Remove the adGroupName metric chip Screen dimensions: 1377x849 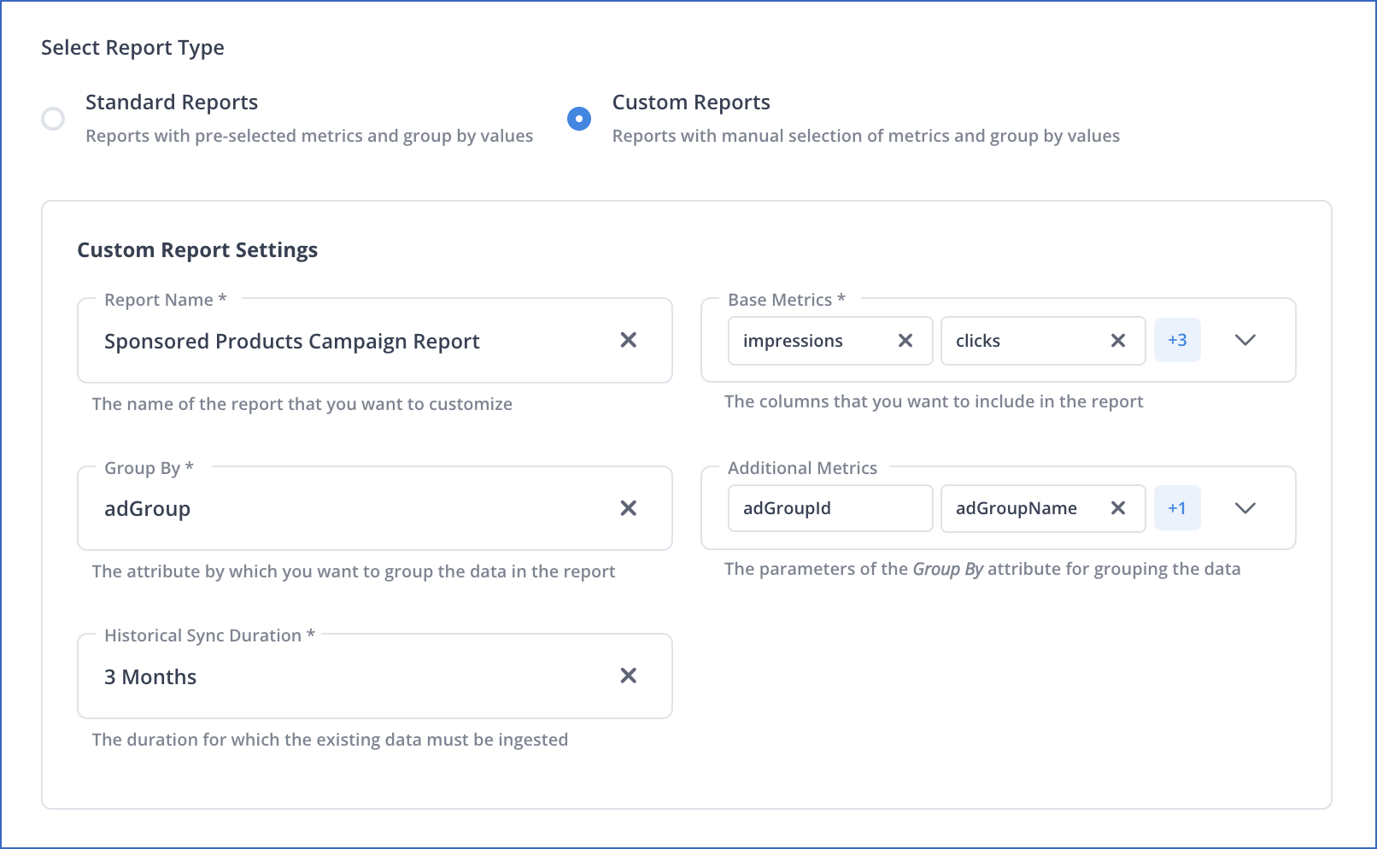click(1117, 508)
